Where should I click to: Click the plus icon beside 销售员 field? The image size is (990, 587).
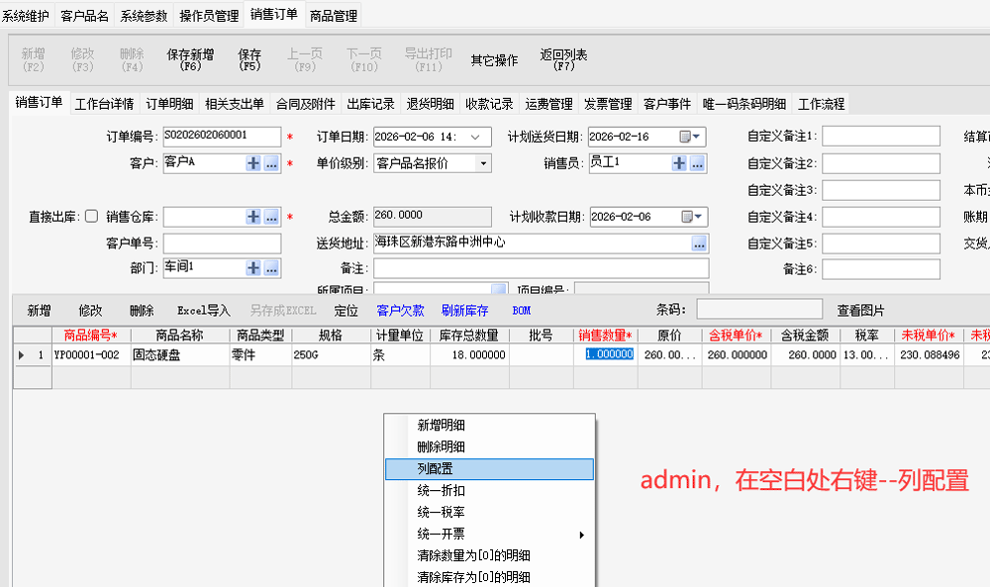(679, 163)
